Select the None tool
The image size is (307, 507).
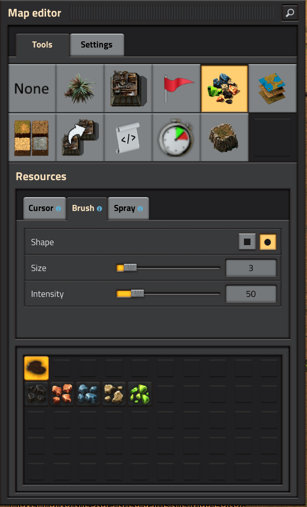[32, 88]
